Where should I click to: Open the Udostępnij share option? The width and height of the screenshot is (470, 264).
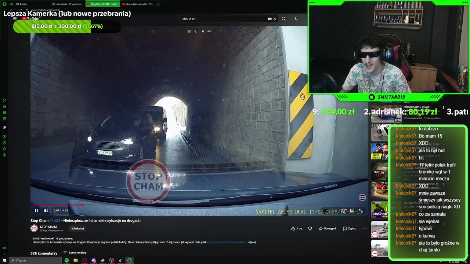point(327,228)
